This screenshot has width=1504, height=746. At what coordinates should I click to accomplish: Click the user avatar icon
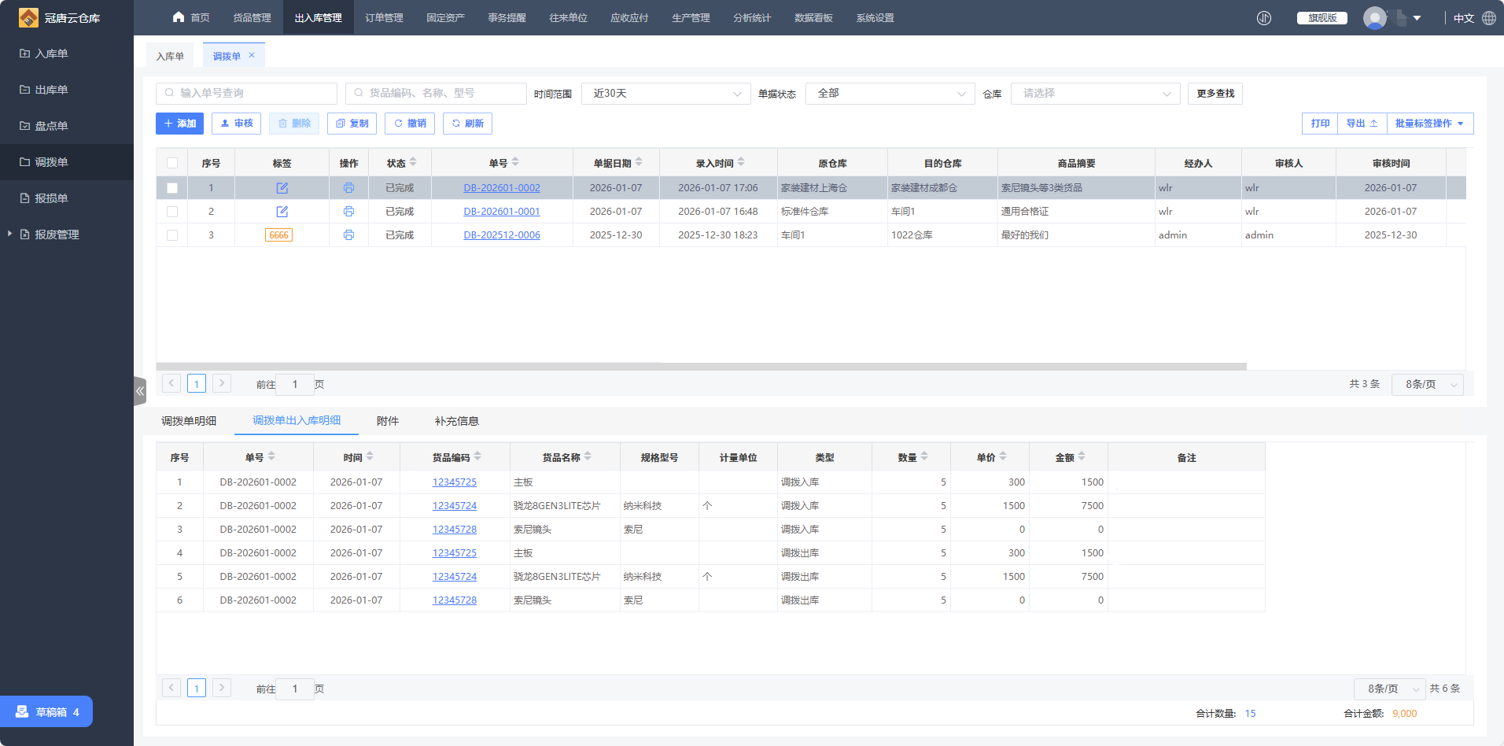(1374, 18)
